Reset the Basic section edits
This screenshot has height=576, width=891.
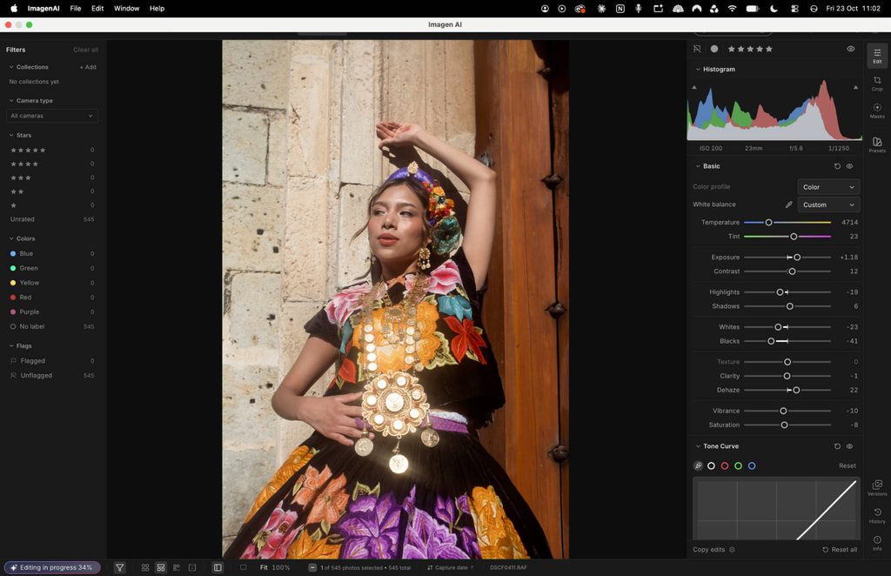coord(837,166)
